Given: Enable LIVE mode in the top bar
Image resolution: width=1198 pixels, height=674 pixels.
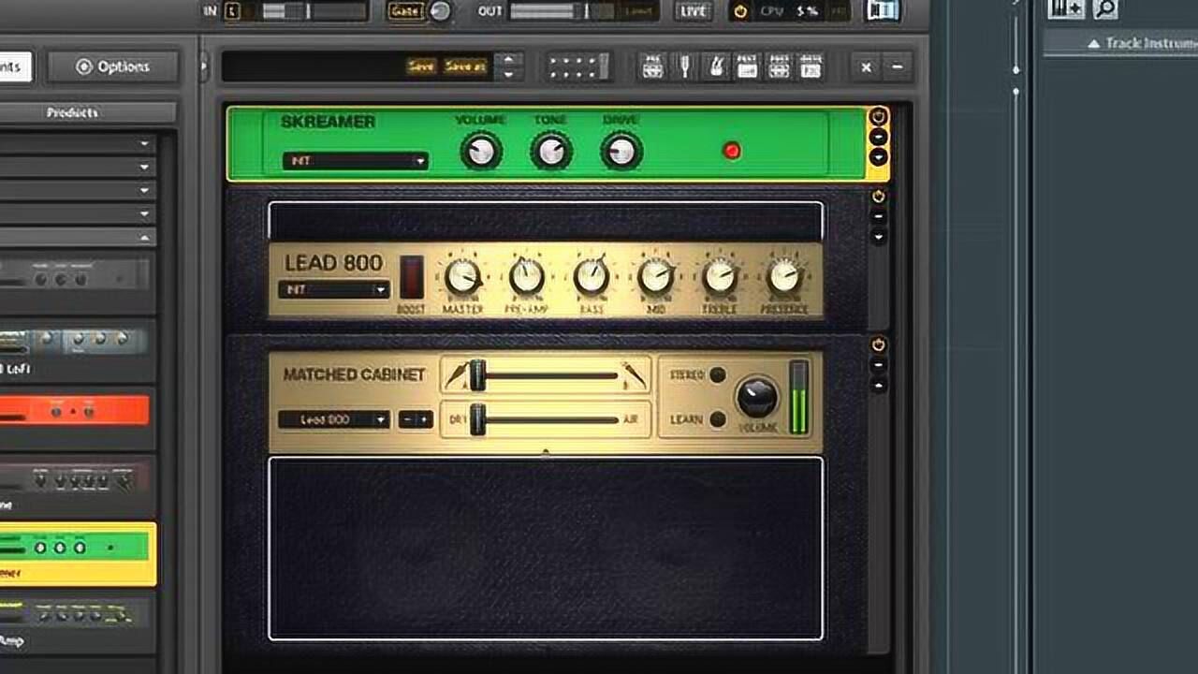Looking at the screenshot, I should (x=693, y=12).
